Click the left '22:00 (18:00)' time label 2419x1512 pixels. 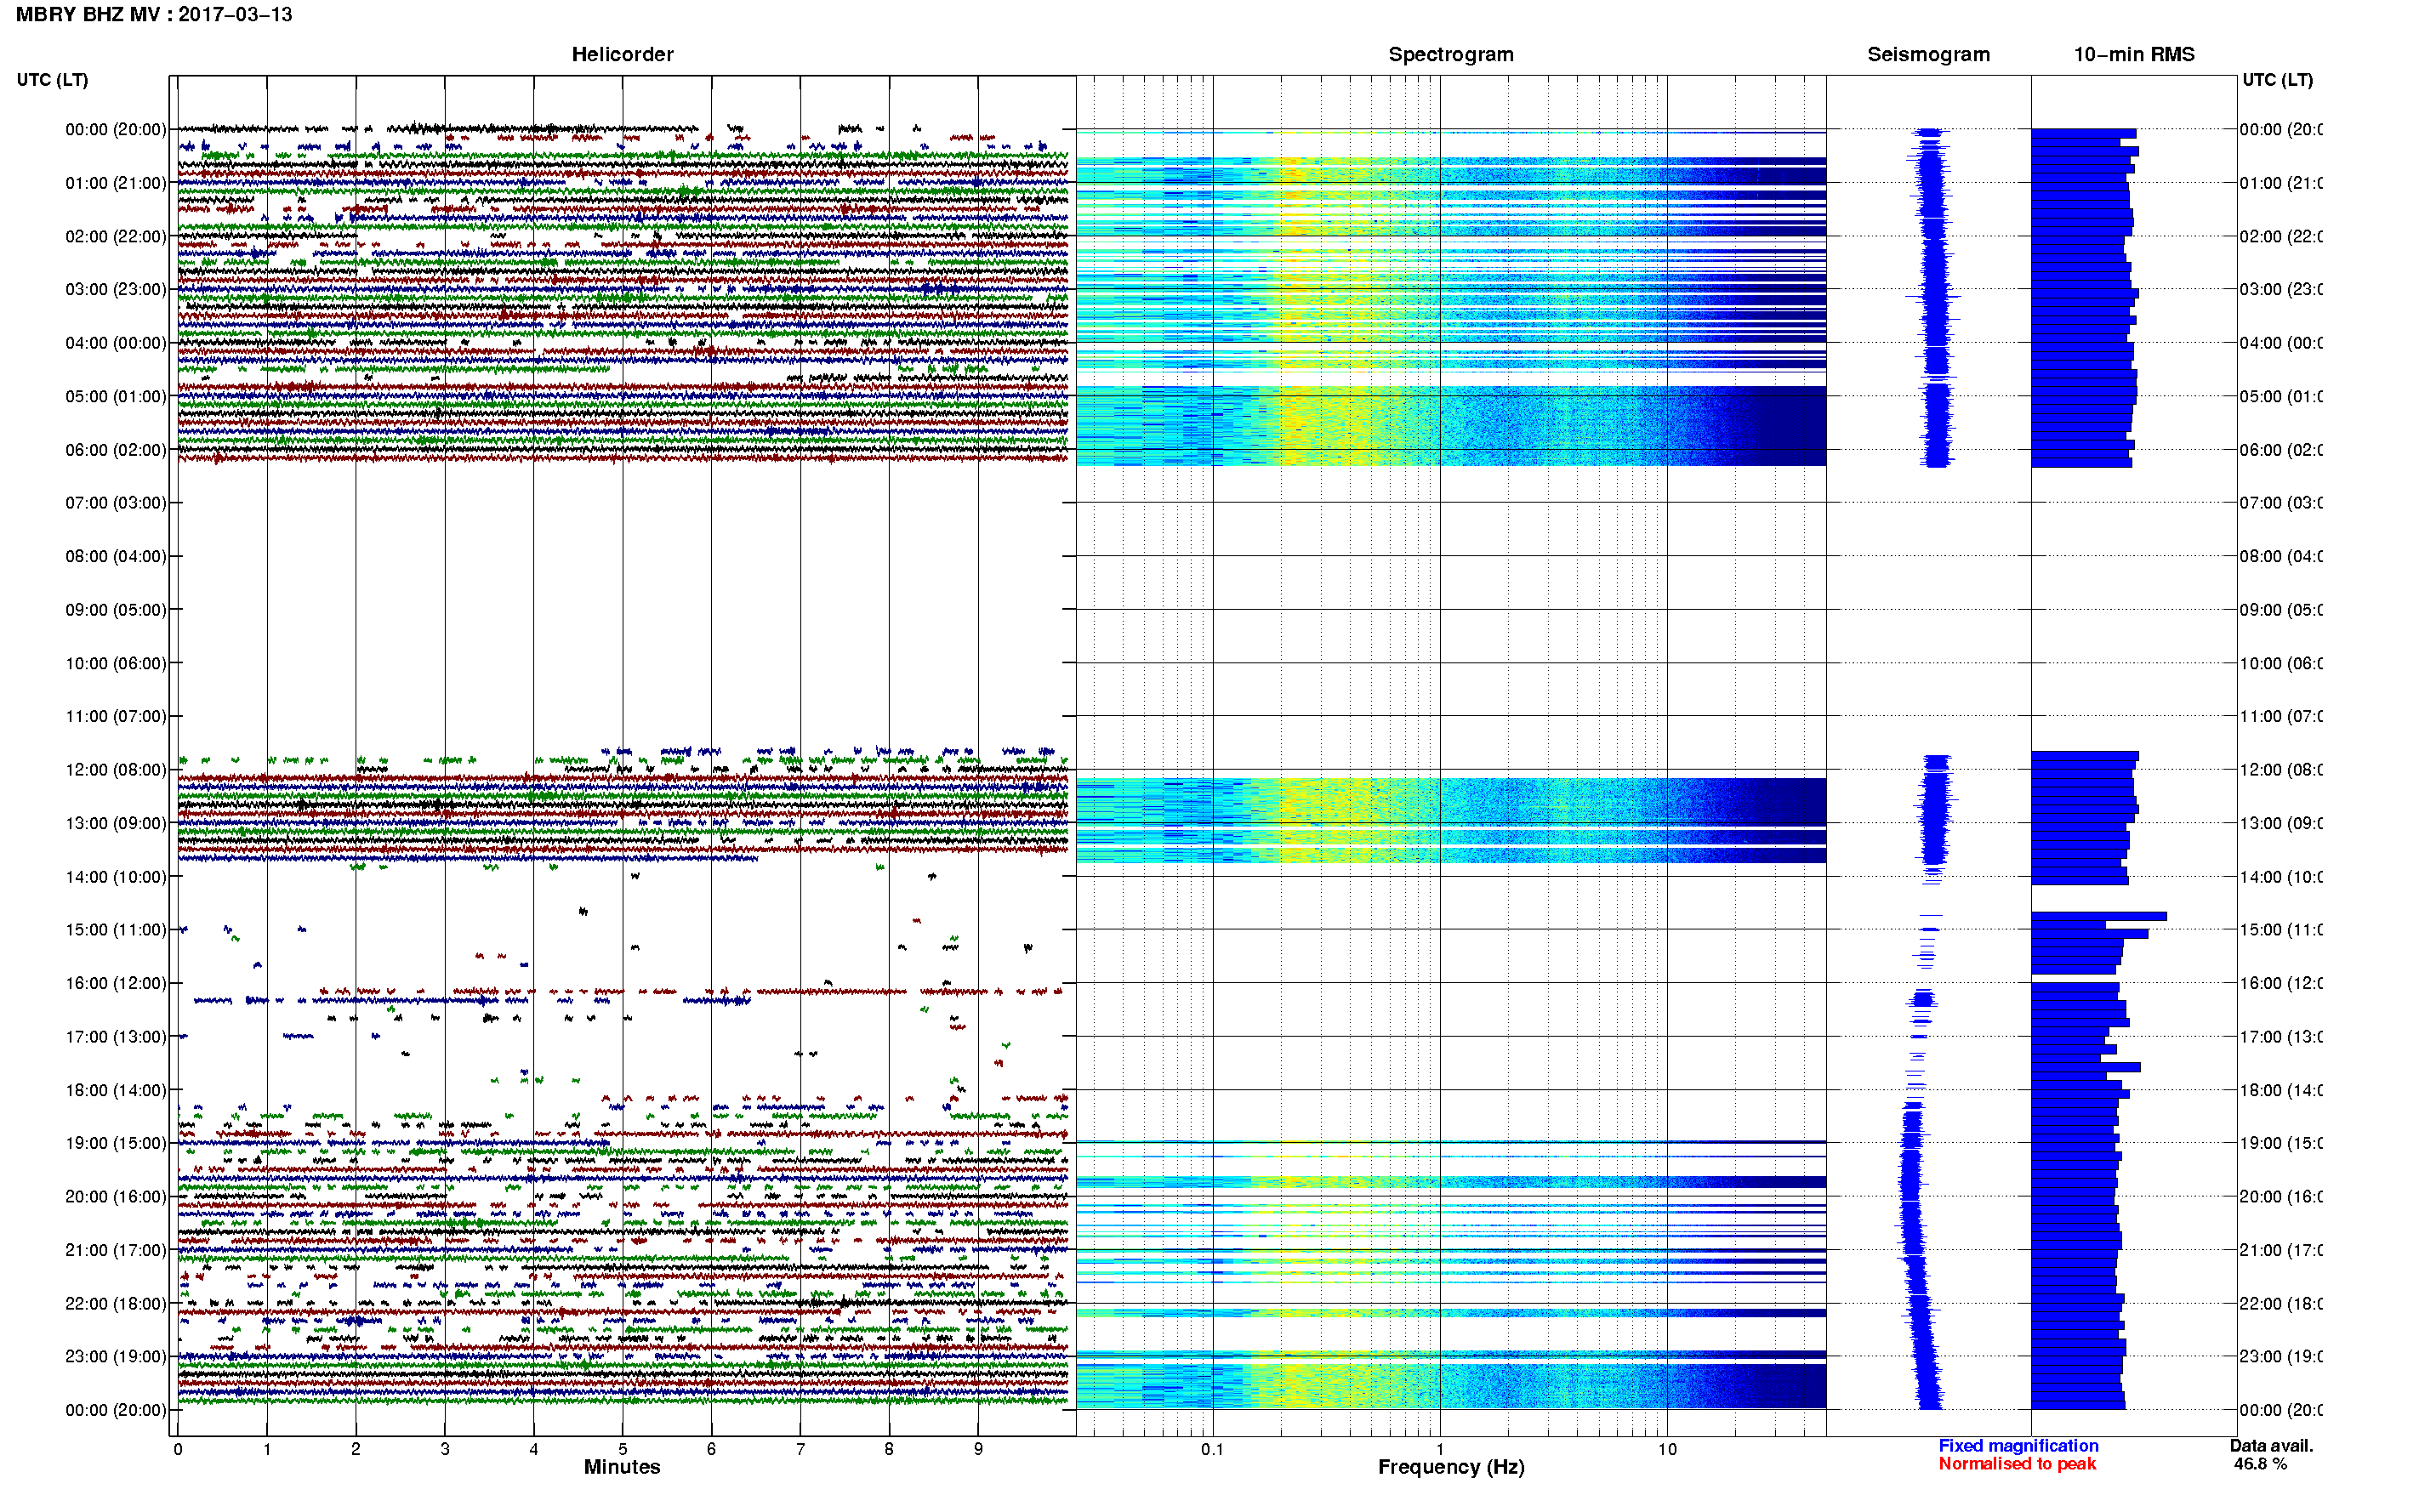[x=116, y=1304]
